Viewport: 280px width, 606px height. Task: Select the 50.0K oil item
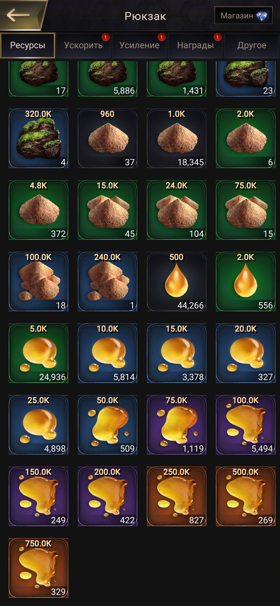(x=107, y=425)
